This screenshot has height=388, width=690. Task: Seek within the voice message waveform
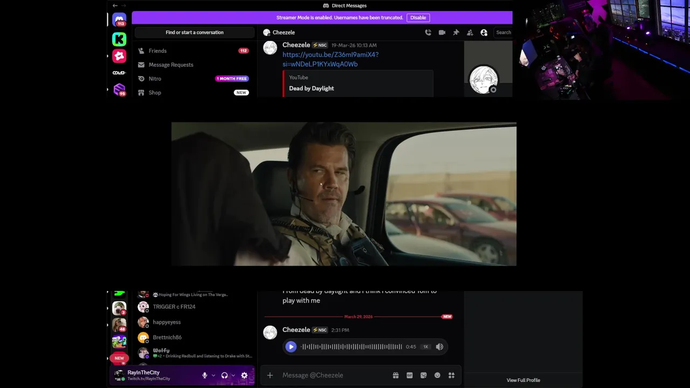tap(351, 347)
